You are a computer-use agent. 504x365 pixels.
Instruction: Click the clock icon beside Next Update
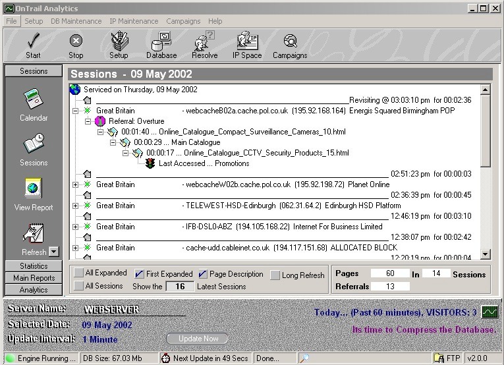coord(165,358)
